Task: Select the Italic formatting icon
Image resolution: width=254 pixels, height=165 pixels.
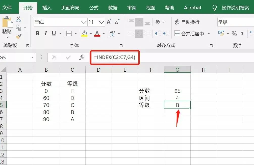Action: pos(45,33)
